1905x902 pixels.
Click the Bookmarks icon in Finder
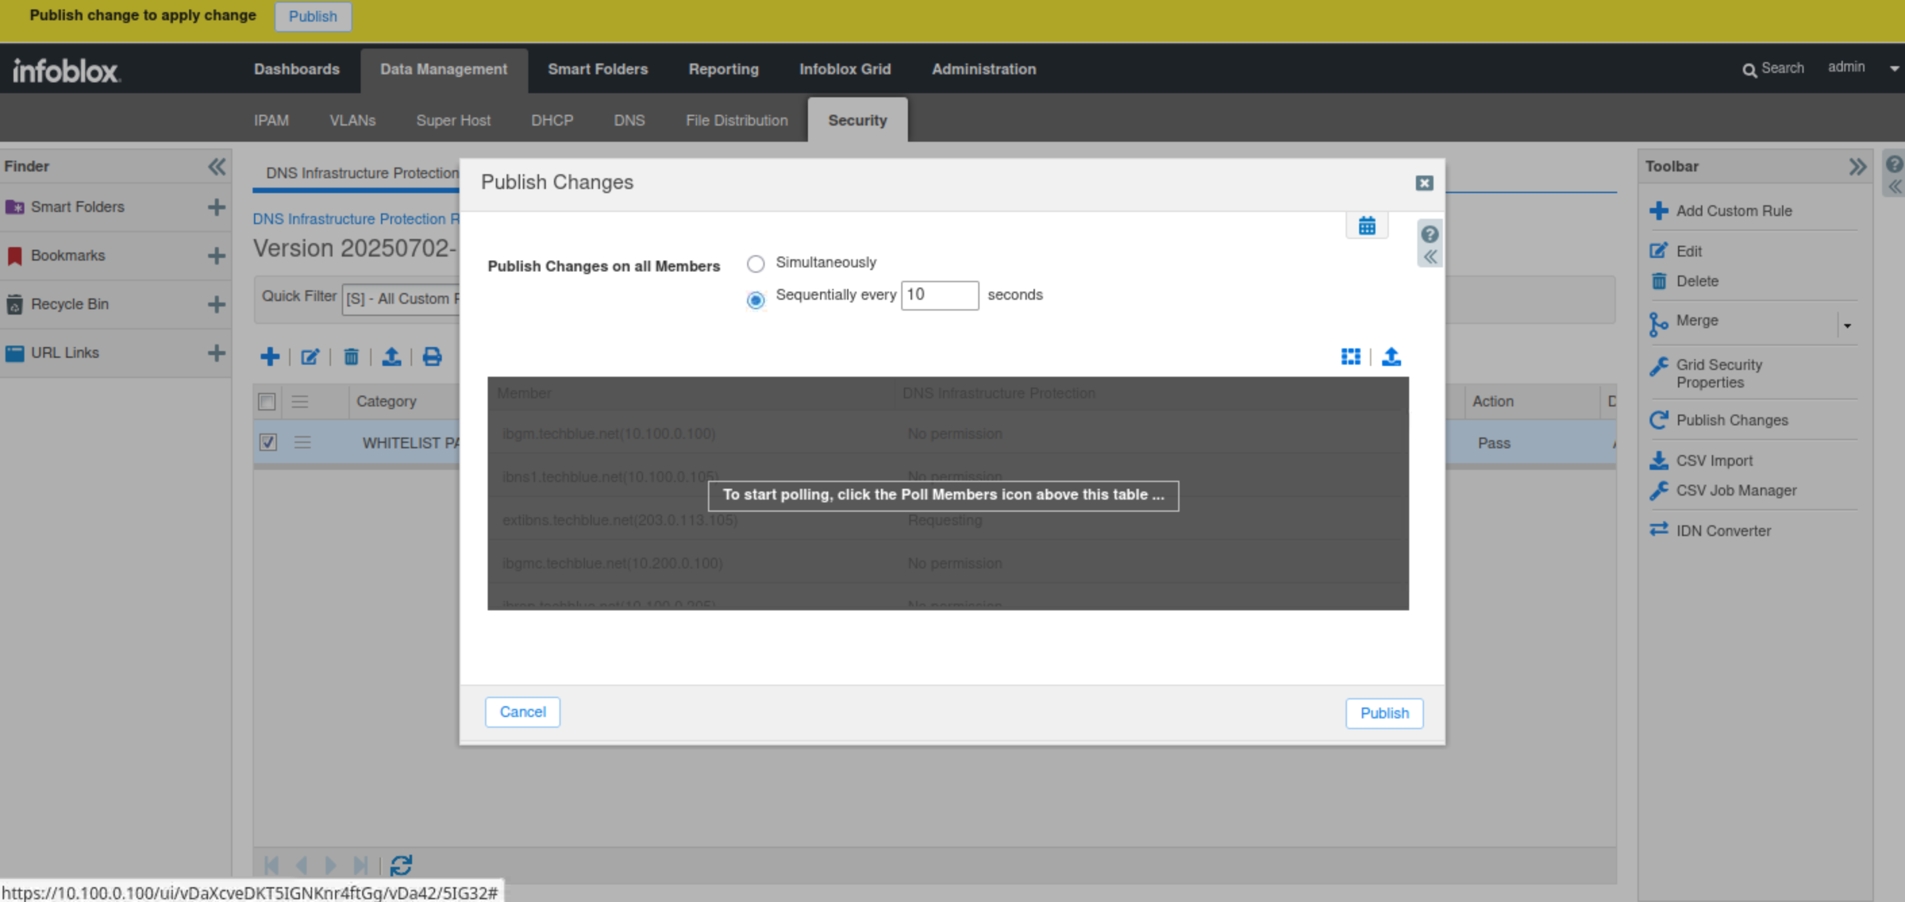(x=14, y=256)
